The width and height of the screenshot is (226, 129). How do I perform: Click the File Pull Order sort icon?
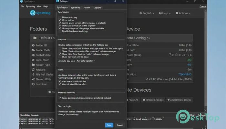coord(33,74)
